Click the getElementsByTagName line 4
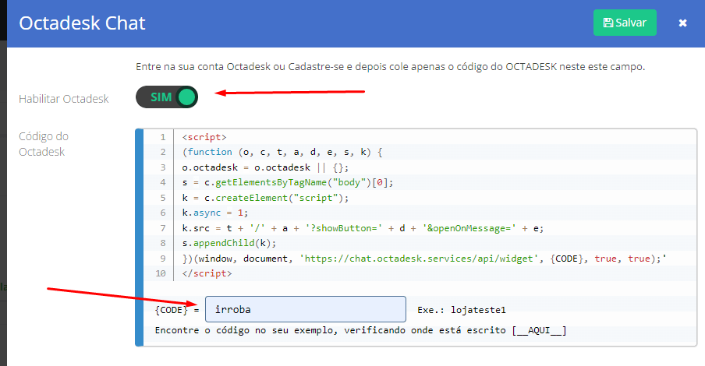The width and height of the screenshot is (705, 366). click(288, 182)
